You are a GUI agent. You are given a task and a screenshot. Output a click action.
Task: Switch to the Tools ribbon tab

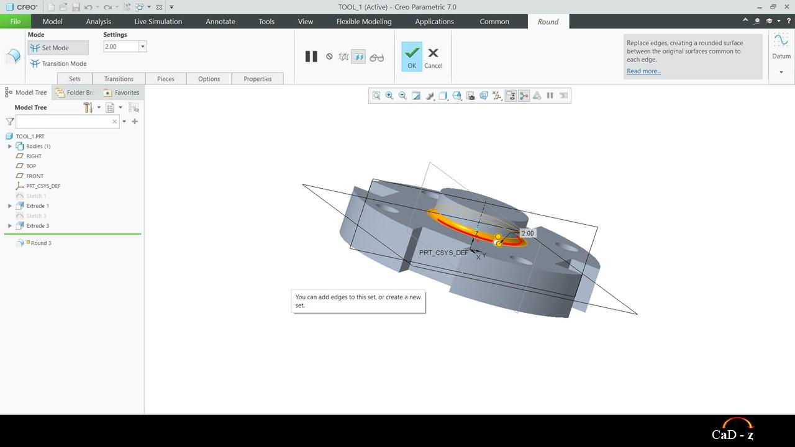pos(266,21)
